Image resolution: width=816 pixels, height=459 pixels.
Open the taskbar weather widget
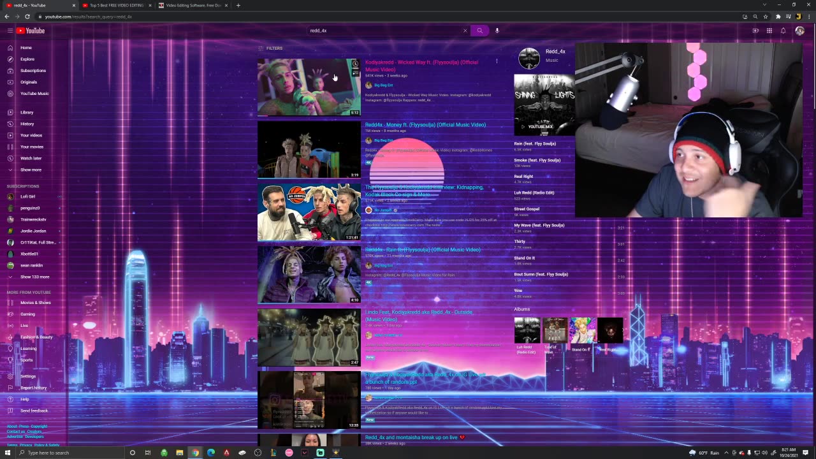tap(704, 453)
